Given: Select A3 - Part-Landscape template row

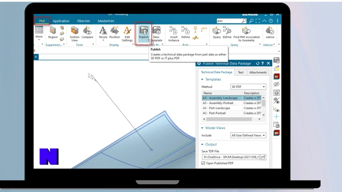Looking at the screenshot, I should click(x=232, y=108).
